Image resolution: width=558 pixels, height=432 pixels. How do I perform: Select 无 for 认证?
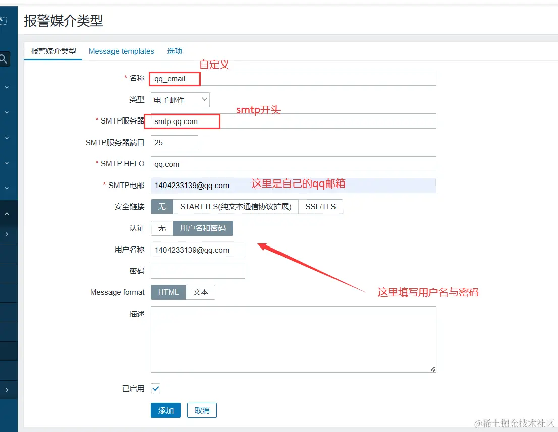pyautogui.click(x=162, y=228)
